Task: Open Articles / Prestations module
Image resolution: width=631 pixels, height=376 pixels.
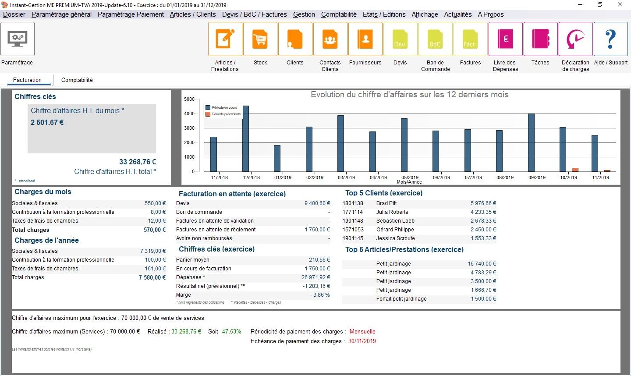Action: [x=225, y=39]
